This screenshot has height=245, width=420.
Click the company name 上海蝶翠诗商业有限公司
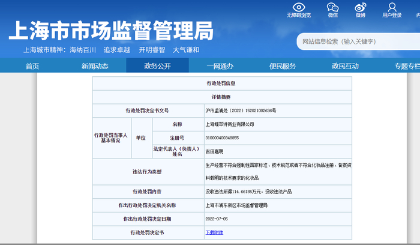click(230, 124)
